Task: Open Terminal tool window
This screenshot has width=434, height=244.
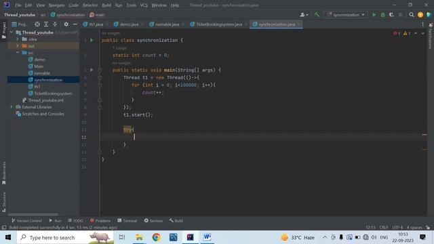Action: tap(127, 221)
